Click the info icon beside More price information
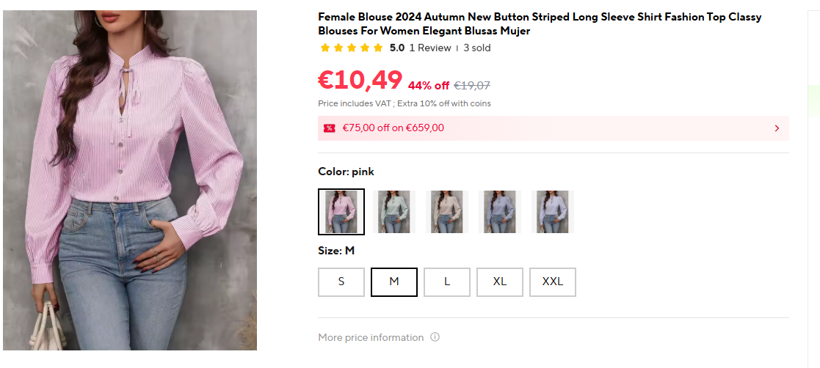 (435, 337)
